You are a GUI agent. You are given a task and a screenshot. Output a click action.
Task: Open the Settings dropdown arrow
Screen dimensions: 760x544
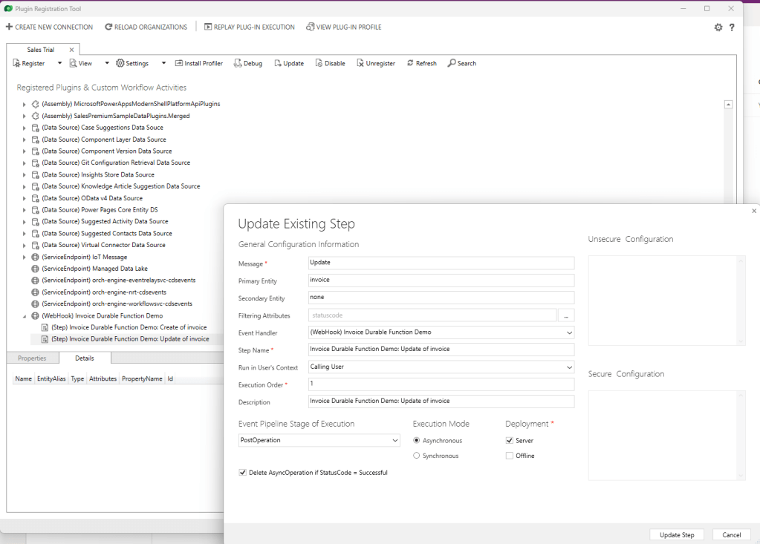click(x=163, y=63)
